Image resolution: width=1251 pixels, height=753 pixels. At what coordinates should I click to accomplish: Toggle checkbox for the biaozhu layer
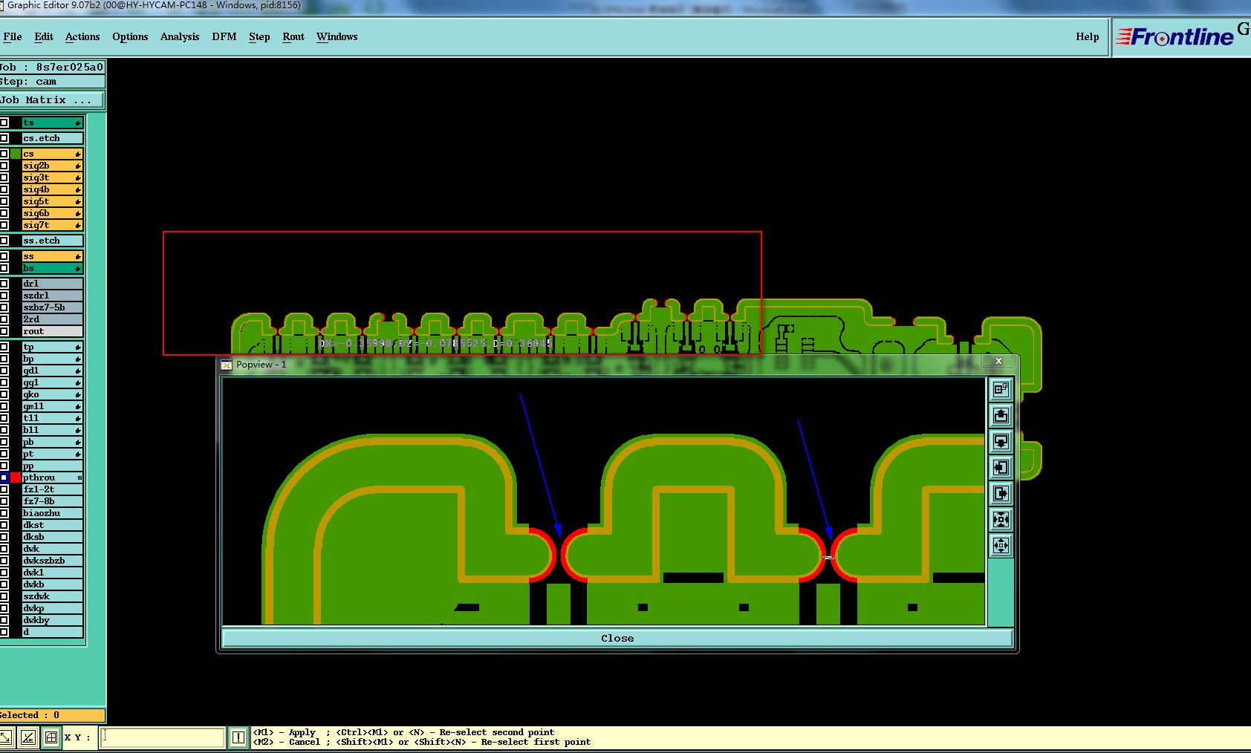(x=4, y=513)
